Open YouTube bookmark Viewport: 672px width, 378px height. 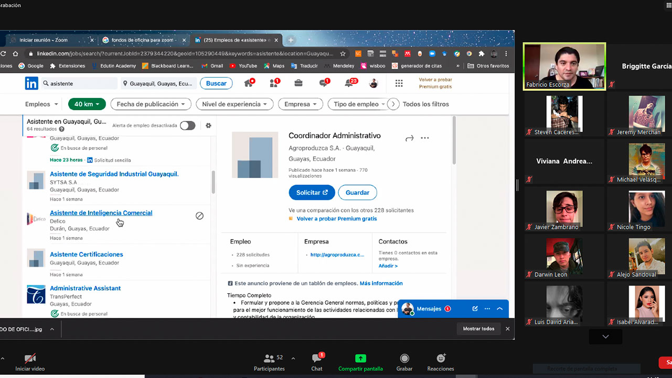pos(243,66)
